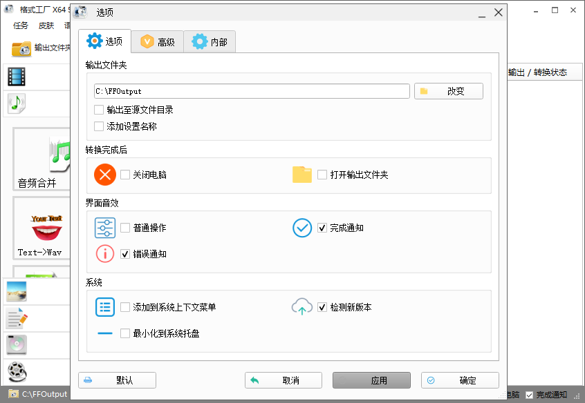Screen dimensions: 585x403
Task: Tick the 打开输出文件夹 checkbox
Action: [322, 175]
